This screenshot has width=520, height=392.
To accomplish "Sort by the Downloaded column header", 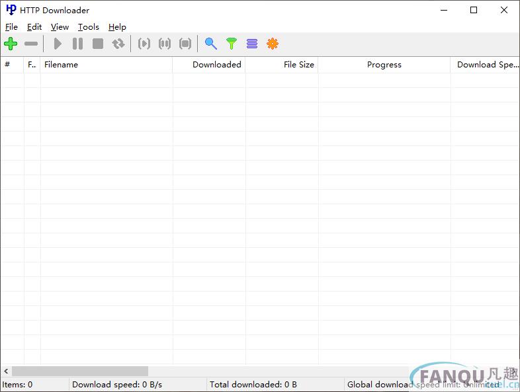I will pyautogui.click(x=209, y=65).
